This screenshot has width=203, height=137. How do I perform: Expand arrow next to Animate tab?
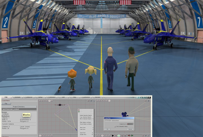point(23,98)
